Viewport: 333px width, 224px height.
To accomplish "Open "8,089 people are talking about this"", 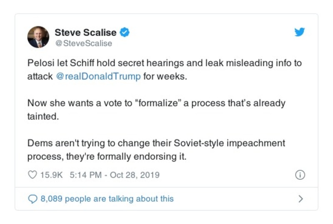I will tap(107, 199).
